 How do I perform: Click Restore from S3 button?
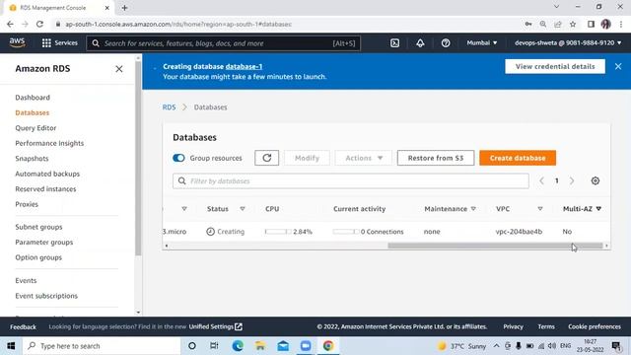point(436,158)
